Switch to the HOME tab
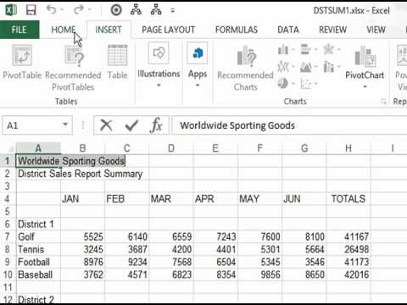Image resolution: width=407 pixels, height=305 pixels. coord(64,30)
